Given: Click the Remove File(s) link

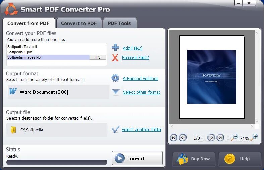Looking at the screenshot, I should click(x=136, y=58).
